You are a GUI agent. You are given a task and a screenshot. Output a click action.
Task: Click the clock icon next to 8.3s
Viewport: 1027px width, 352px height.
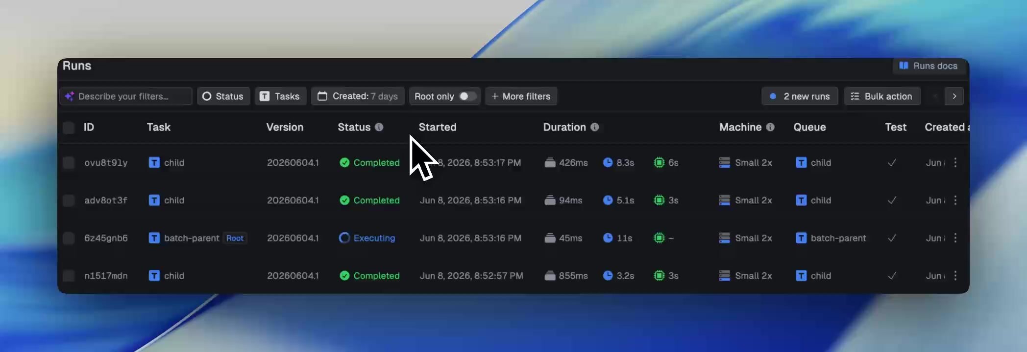608,162
